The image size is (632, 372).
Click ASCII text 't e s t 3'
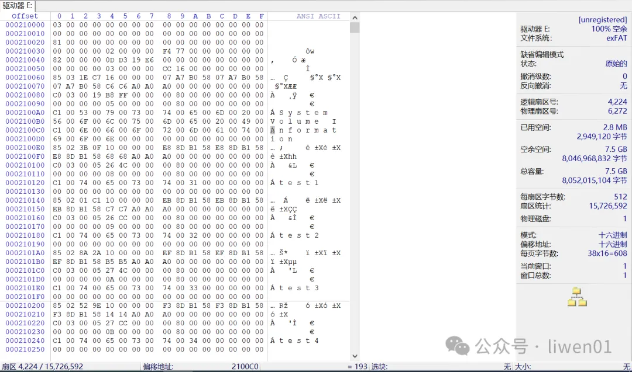(298, 288)
